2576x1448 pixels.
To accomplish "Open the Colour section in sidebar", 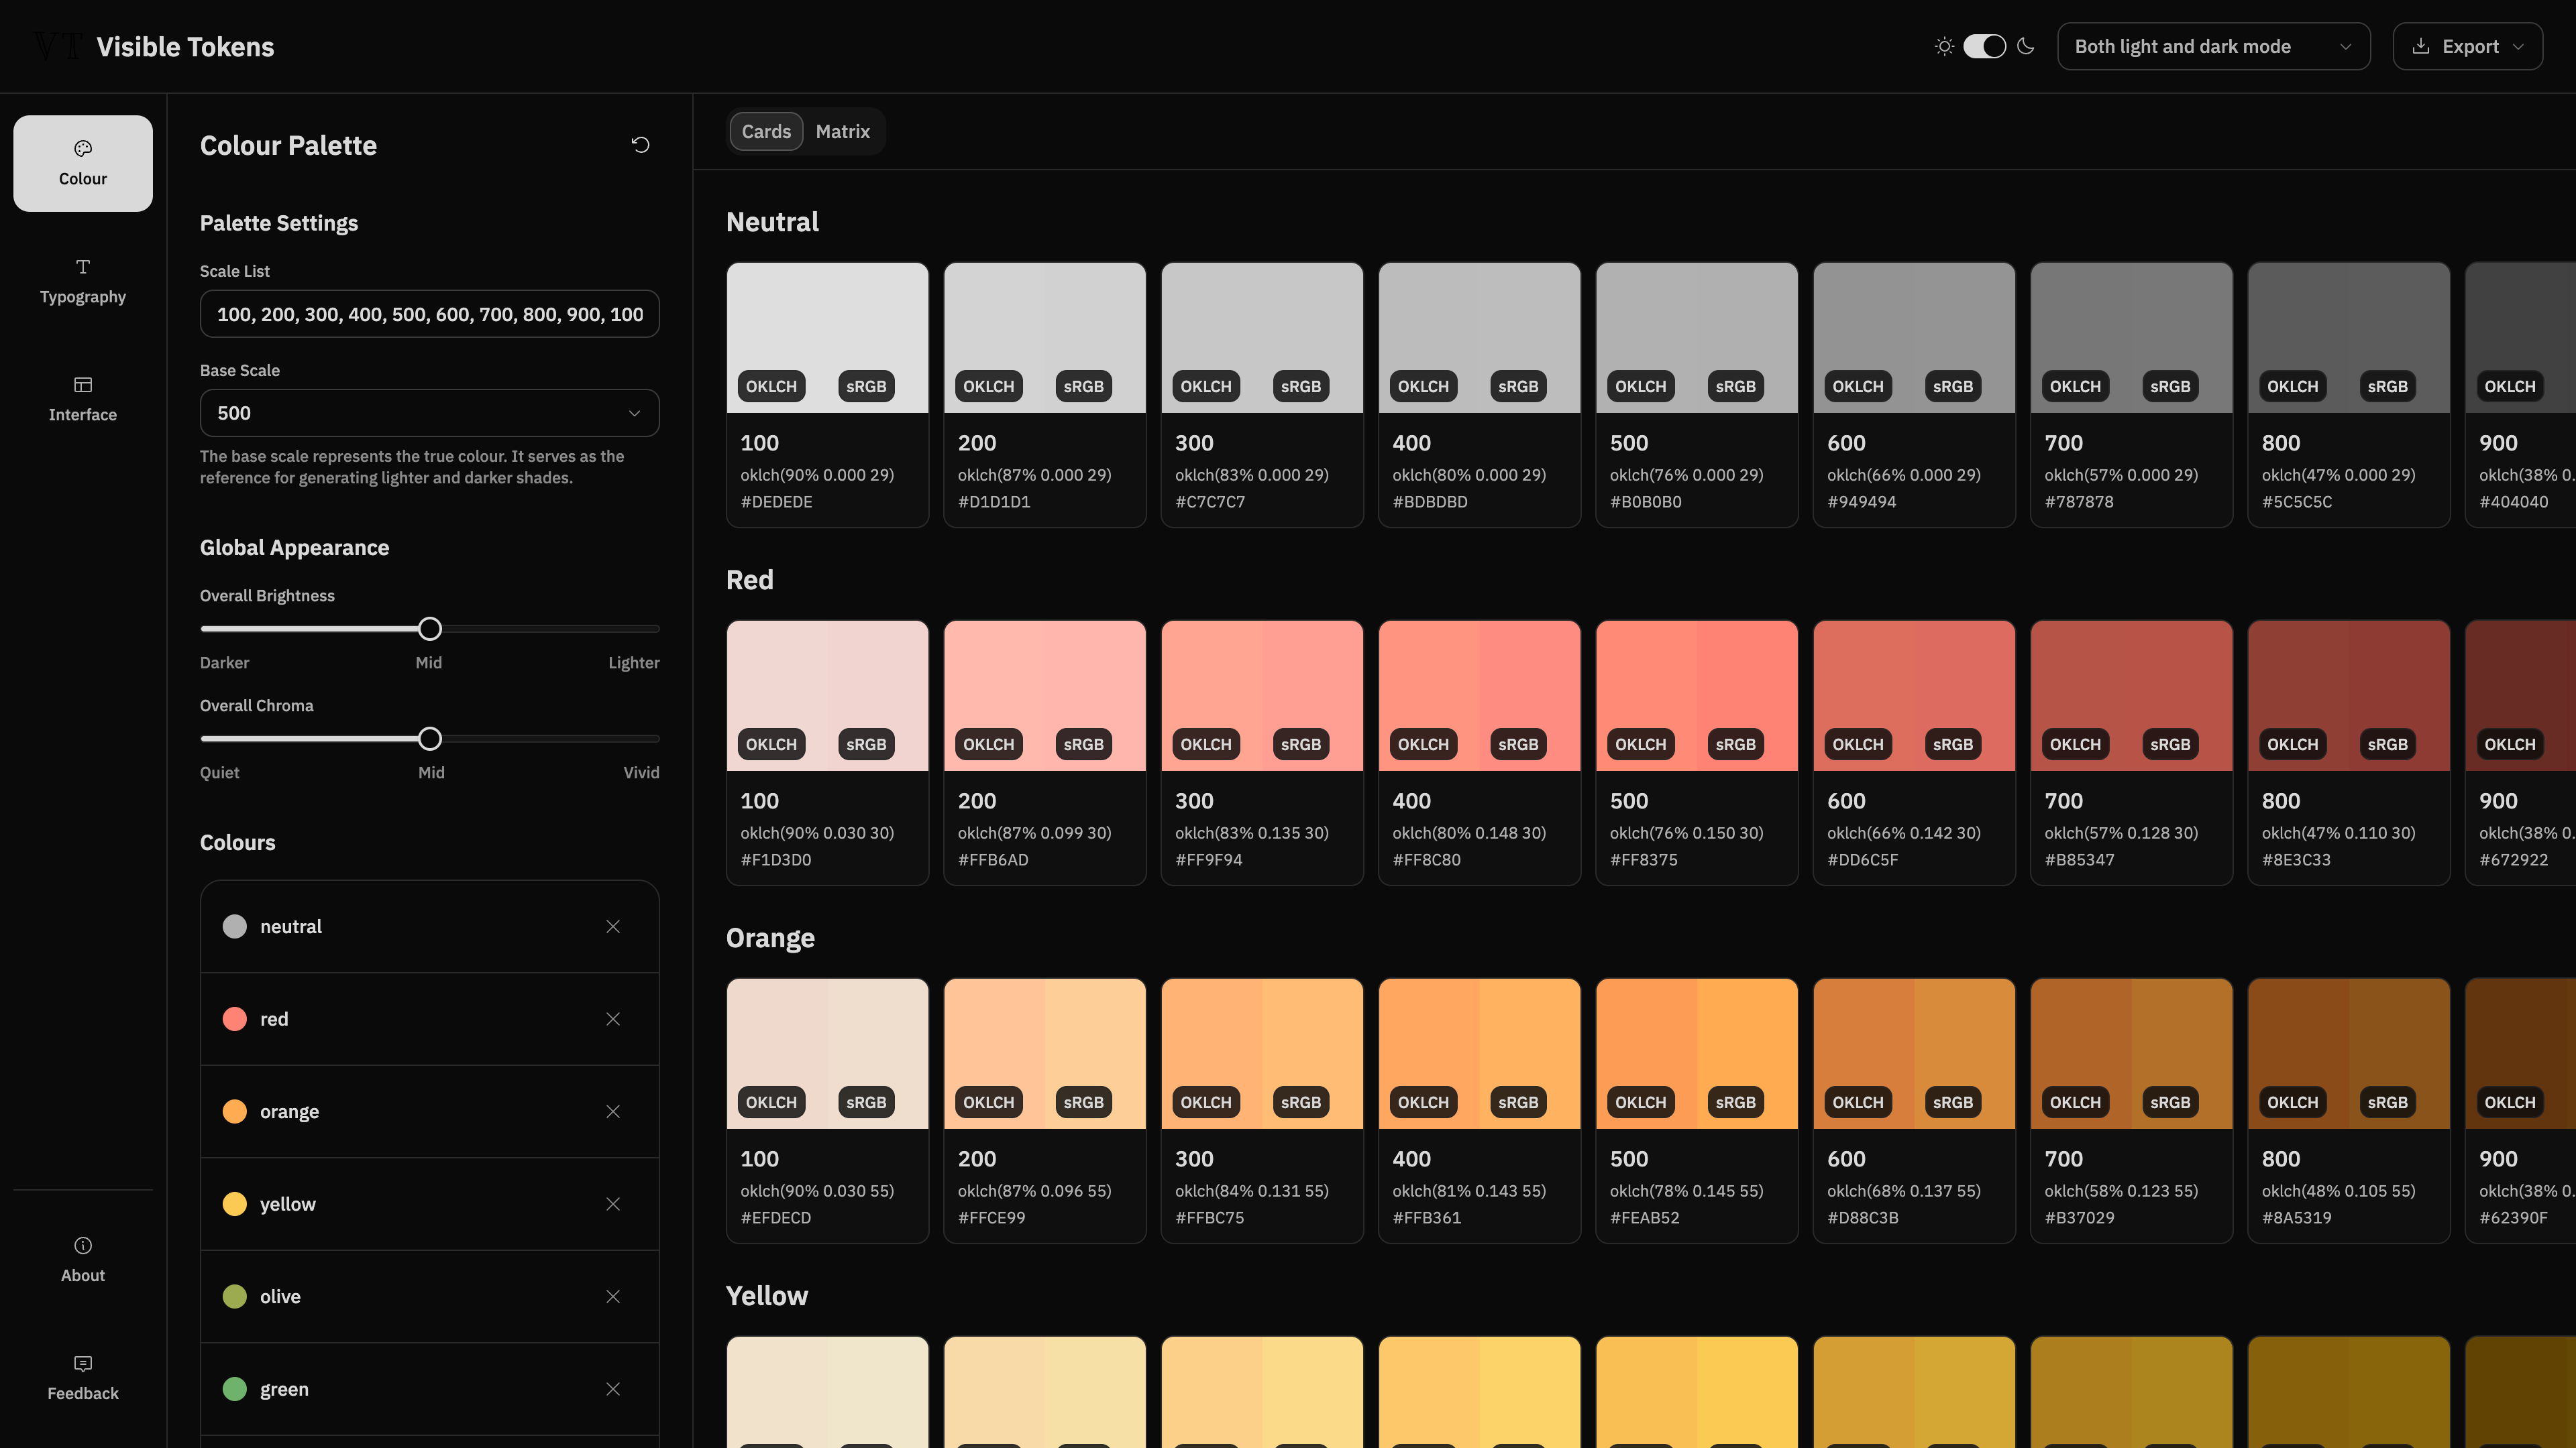I will (83, 163).
